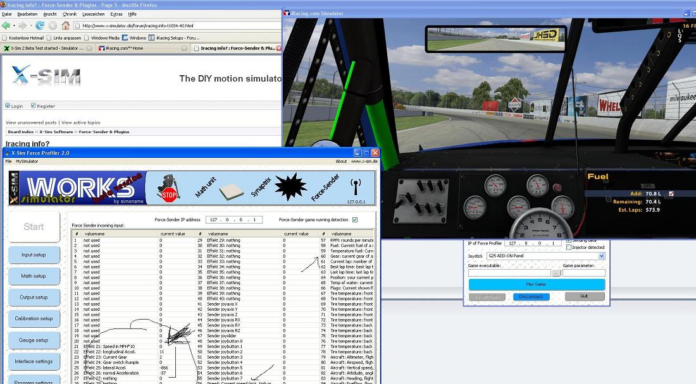Screen dimensions: 696x384
Task: Open the Windows bookmark with the M icon
Action: pos(134,38)
